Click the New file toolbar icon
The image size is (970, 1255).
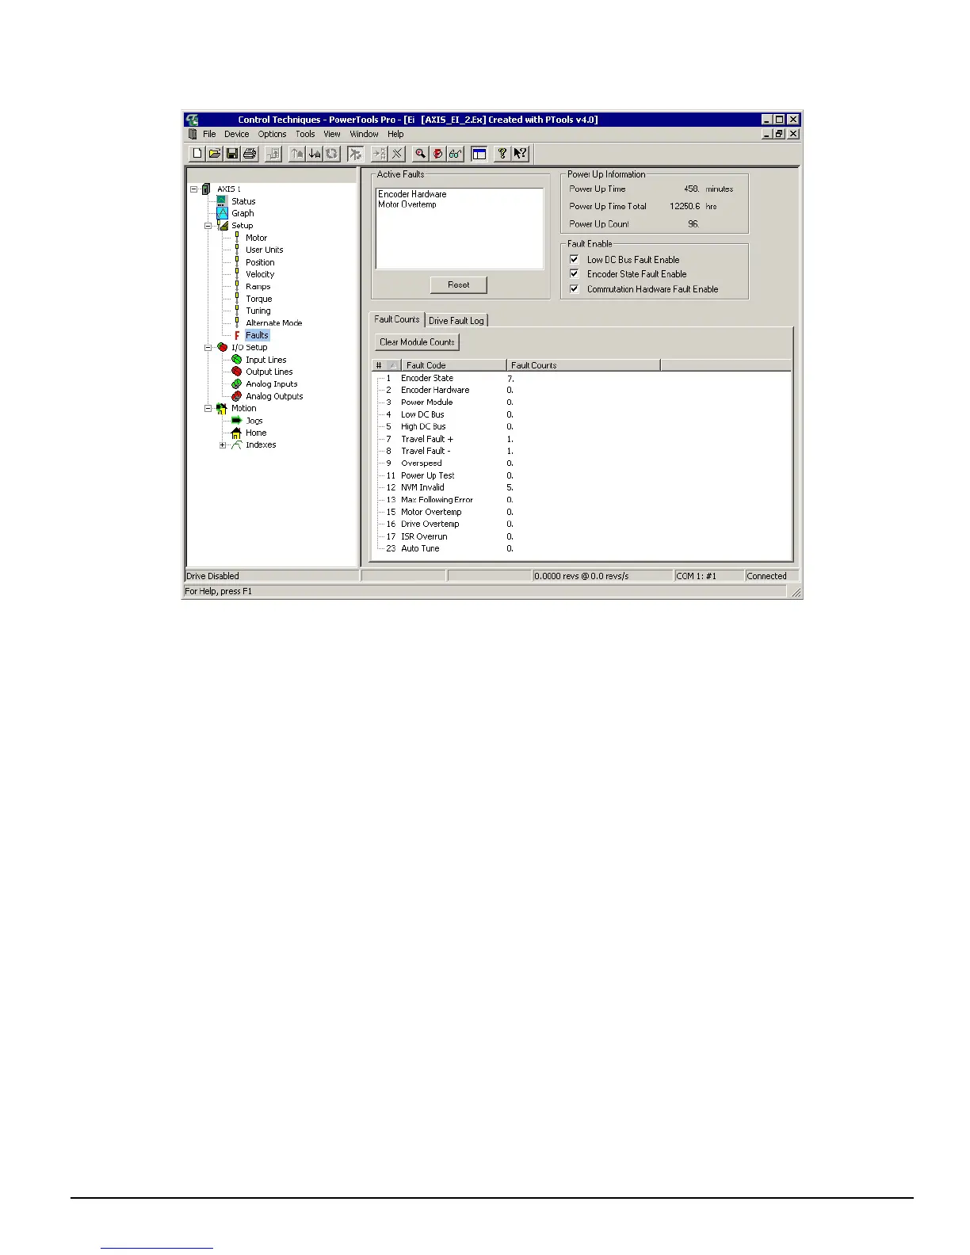197,154
